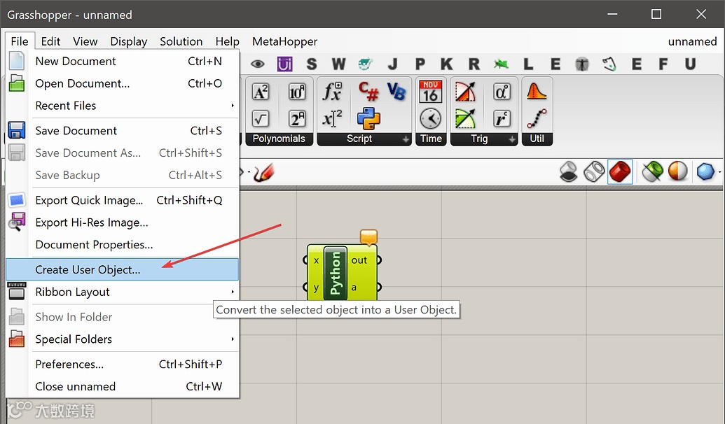Open the MetaHopper menu
725x424 pixels.
tap(284, 41)
